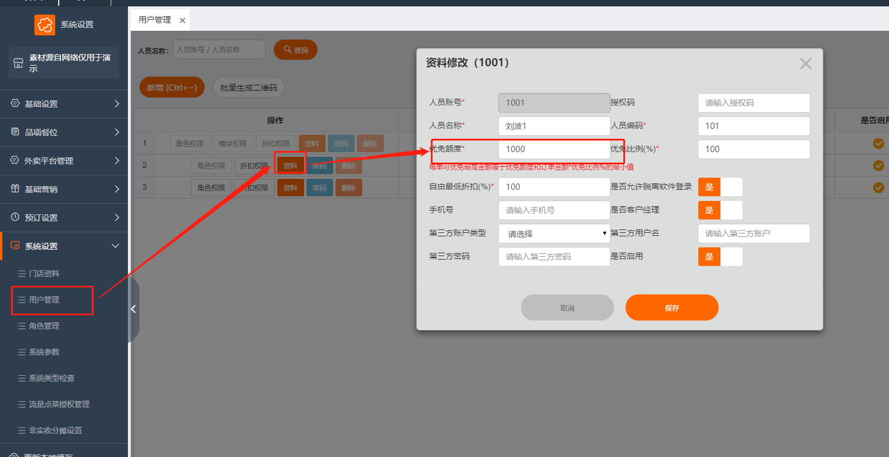Close the 用户管理 tab
The height and width of the screenshot is (457, 889).
coord(183,20)
